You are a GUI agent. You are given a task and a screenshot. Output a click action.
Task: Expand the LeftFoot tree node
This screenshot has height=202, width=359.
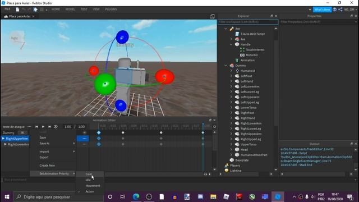(231, 76)
